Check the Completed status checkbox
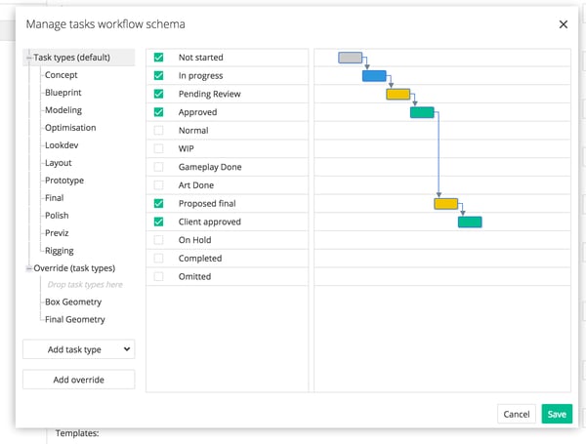This screenshot has height=444, width=586. click(x=158, y=259)
